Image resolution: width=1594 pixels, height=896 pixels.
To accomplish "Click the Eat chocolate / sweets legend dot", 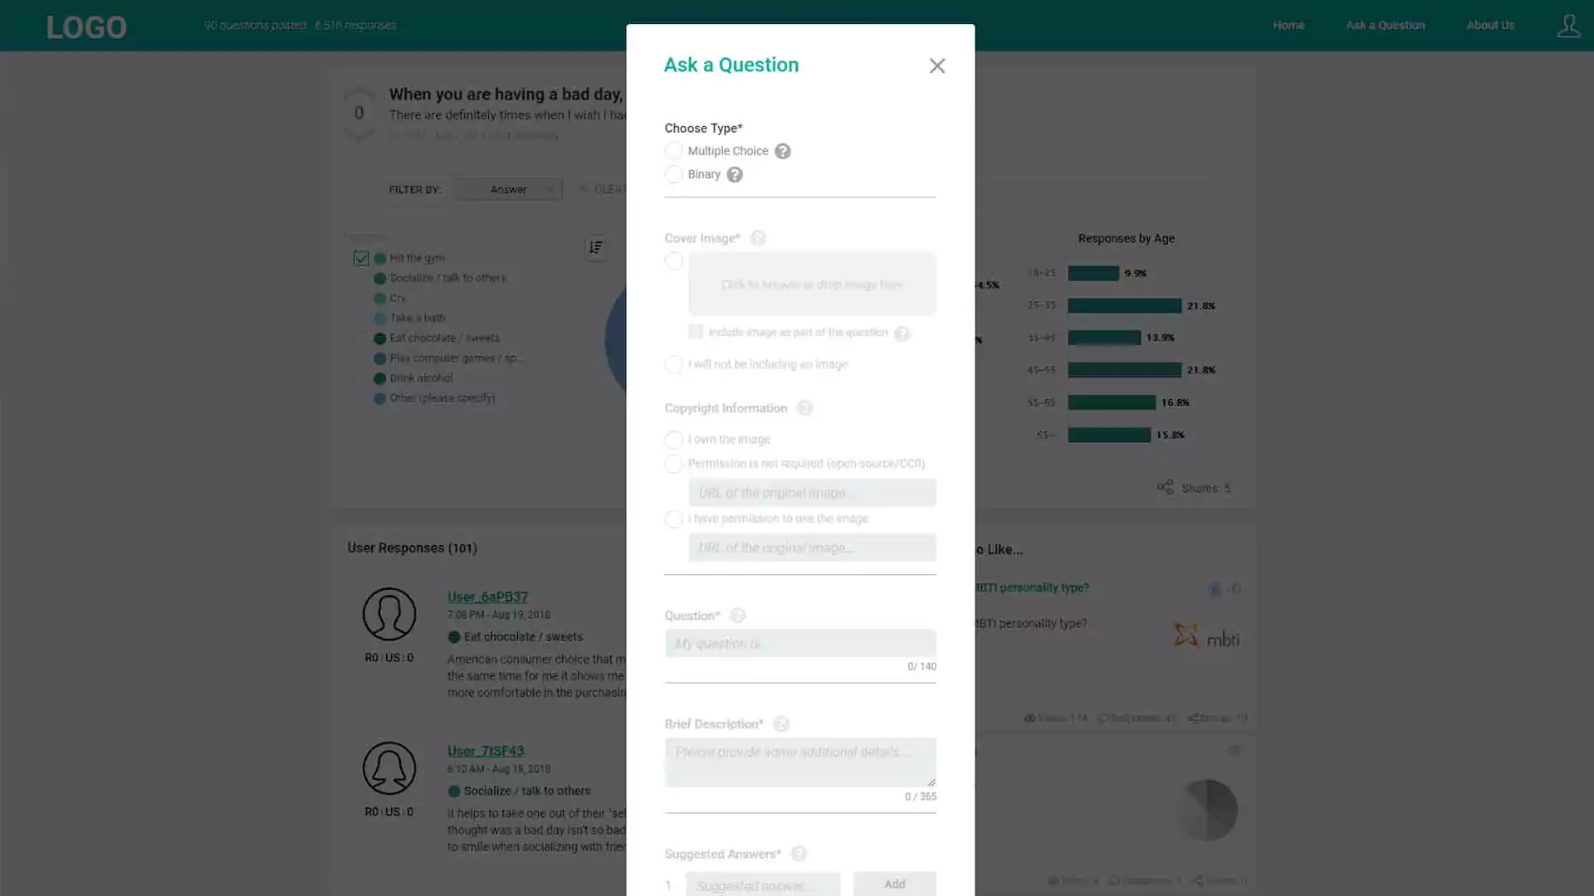I will point(379,338).
